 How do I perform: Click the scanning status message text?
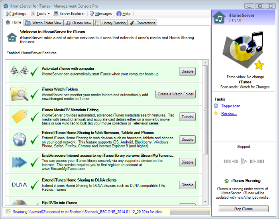88,212
